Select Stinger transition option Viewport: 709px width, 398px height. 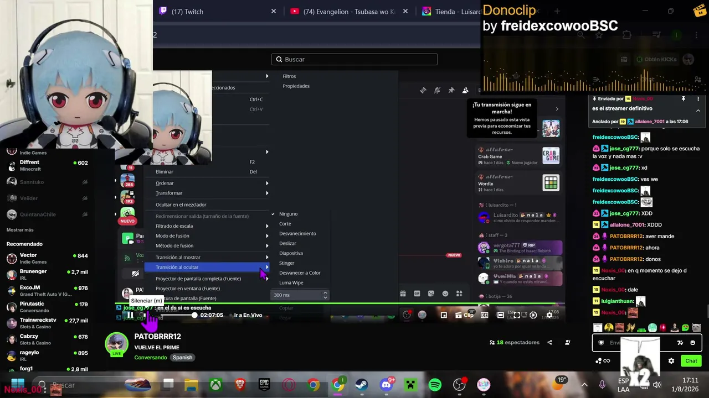click(286, 263)
